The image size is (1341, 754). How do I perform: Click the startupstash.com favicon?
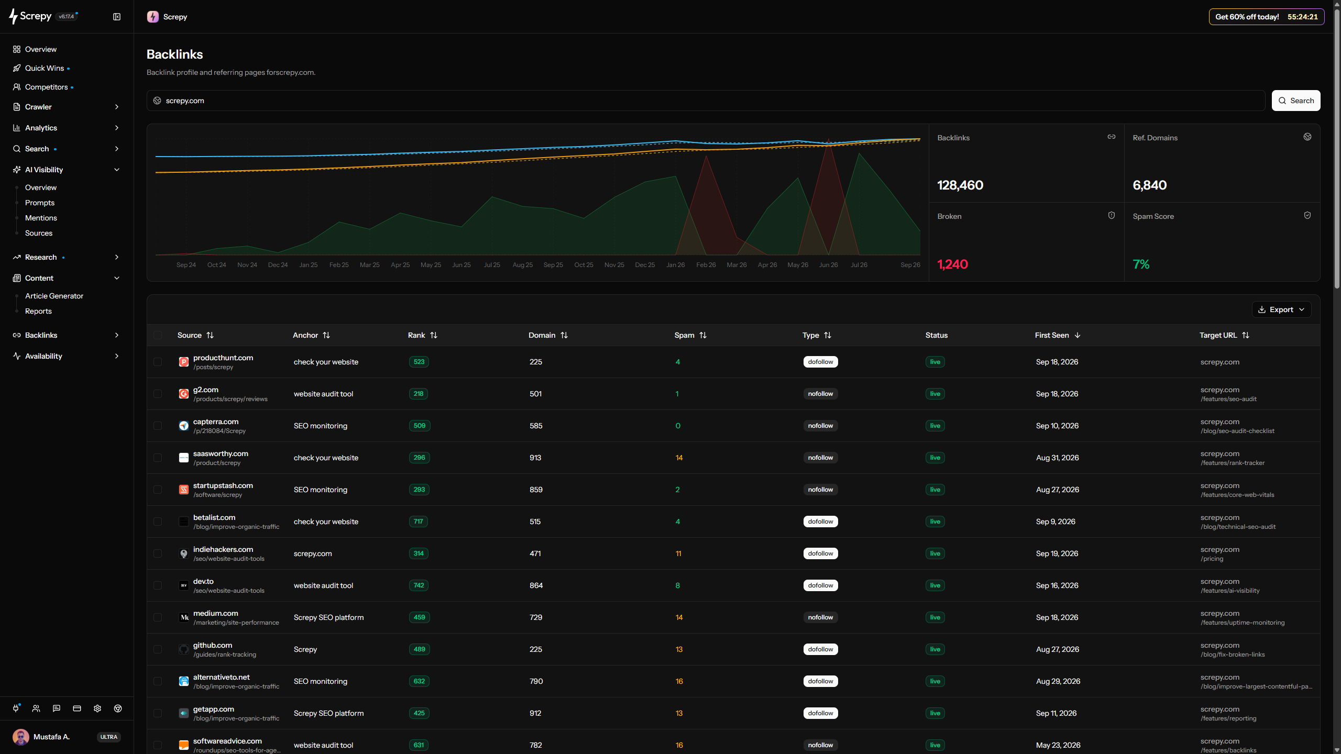click(184, 490)
